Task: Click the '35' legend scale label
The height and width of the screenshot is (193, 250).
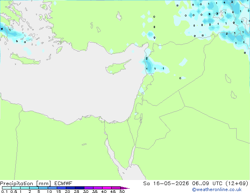Action: pos(95,191)
